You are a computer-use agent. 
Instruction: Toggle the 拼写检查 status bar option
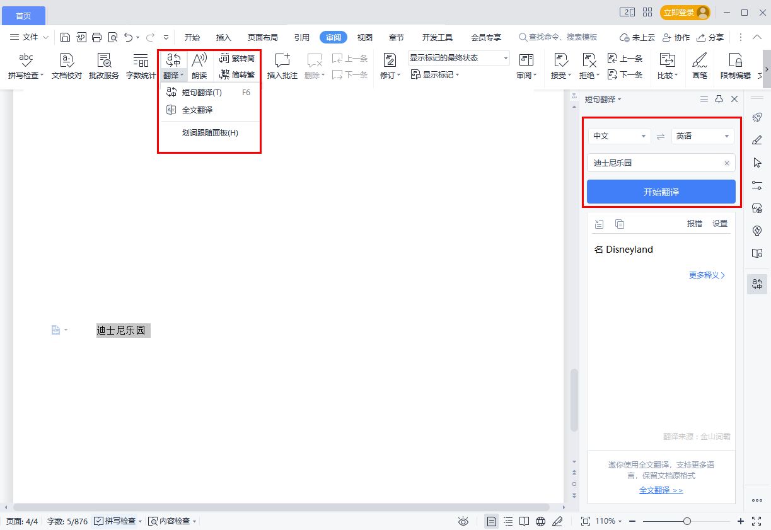pos(117,521)
